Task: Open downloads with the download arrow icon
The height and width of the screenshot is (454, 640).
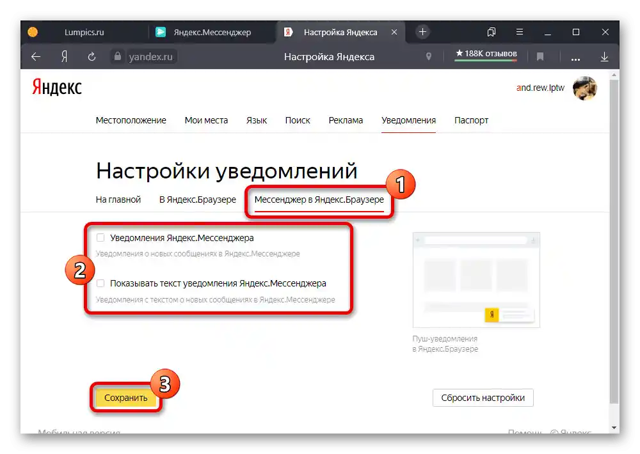Action: coord(605,57)
